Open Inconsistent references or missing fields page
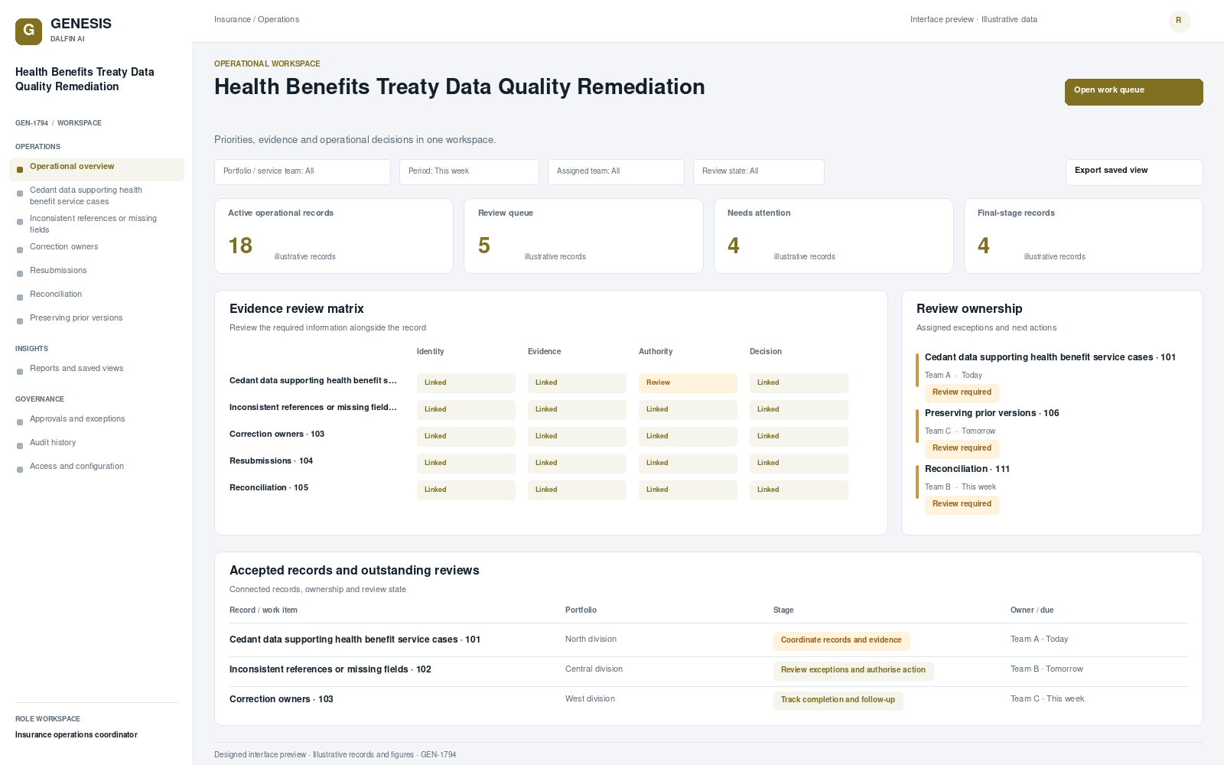This screenshot has width=1224, height=765. tap(96, 224)
